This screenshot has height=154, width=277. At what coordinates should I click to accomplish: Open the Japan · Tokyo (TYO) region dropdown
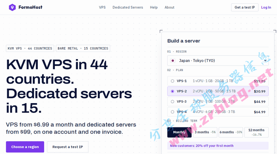(218, 61)
